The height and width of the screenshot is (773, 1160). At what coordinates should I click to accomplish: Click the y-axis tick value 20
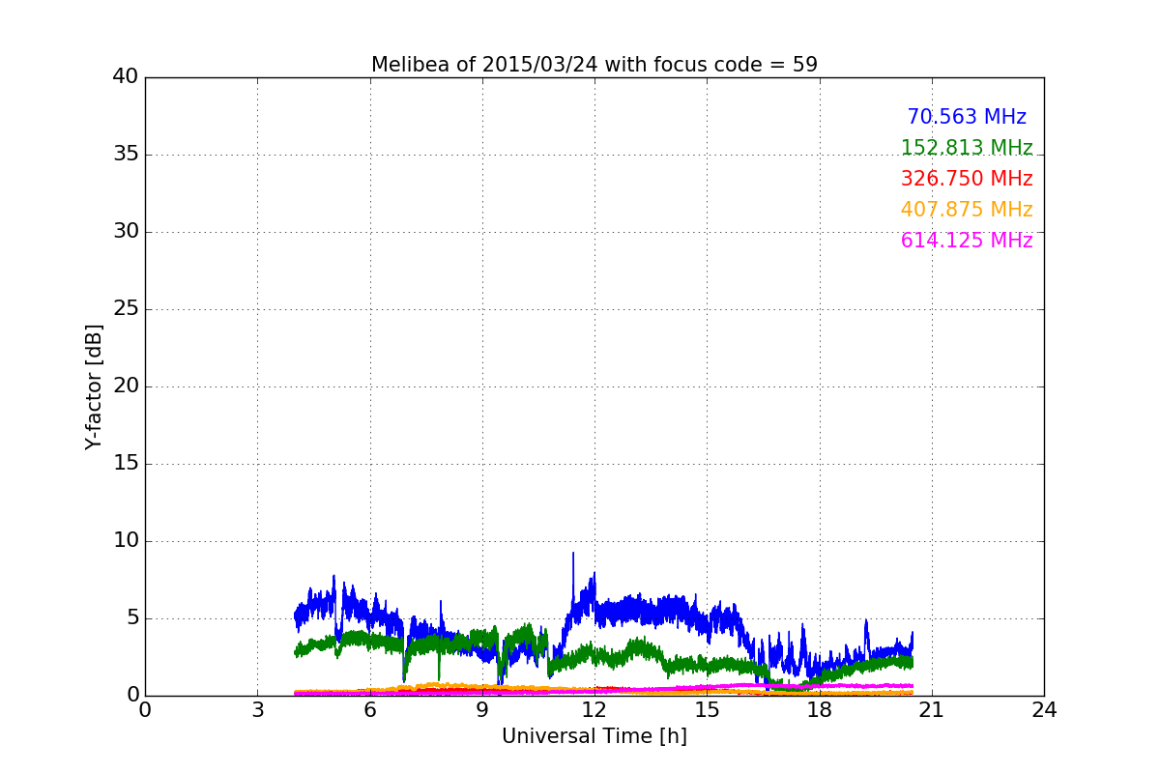pyautogui.click(x=126, y=386)
